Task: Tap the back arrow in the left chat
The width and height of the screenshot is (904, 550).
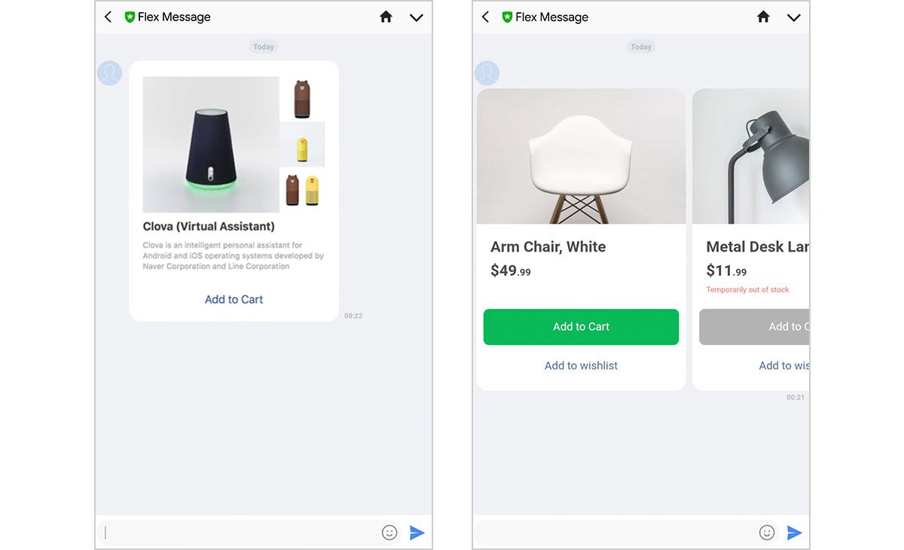Action: coord(108,17)
